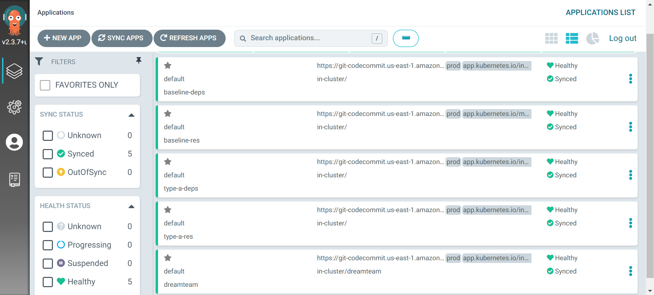
Task: Open User Info icon in sidebar
Action: [x=14, y=142]
